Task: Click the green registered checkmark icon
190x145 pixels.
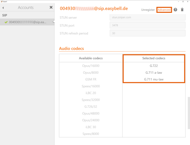Action: tap(6, 22)
